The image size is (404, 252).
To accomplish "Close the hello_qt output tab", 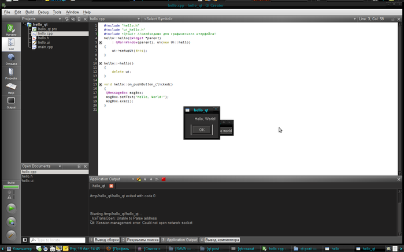I will point(112,186).
